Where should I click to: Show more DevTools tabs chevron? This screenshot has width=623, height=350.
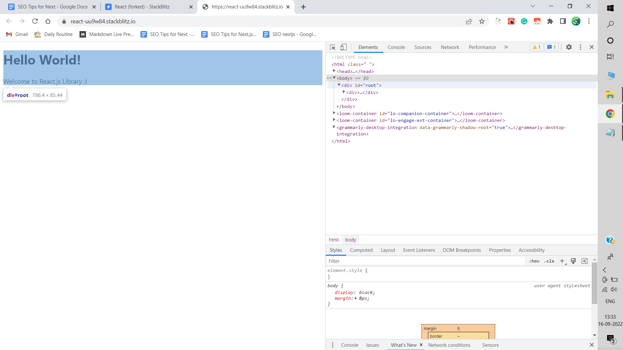tap(506, 47)
